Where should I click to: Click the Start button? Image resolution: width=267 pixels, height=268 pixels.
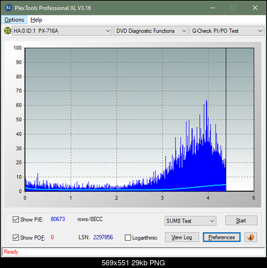point(241,220)
